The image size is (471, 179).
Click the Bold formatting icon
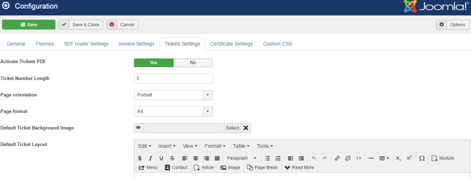[140, 158]
